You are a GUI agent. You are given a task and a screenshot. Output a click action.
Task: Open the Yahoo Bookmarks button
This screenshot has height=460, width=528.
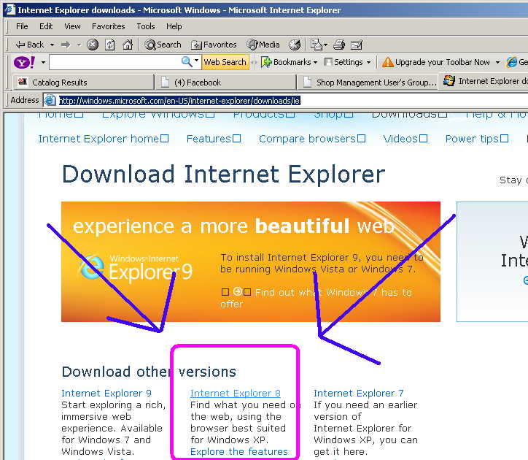point(286,62)
